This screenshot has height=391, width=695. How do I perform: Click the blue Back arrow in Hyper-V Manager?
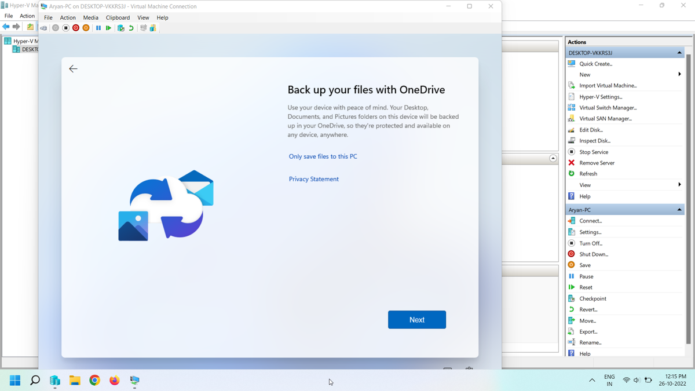click(6, 27)
